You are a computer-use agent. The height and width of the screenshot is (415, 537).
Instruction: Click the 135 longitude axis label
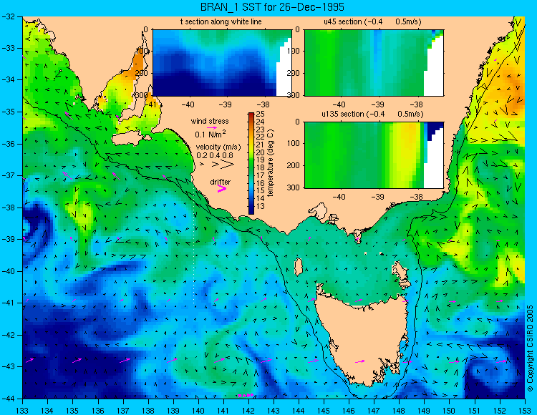point(72,411)
